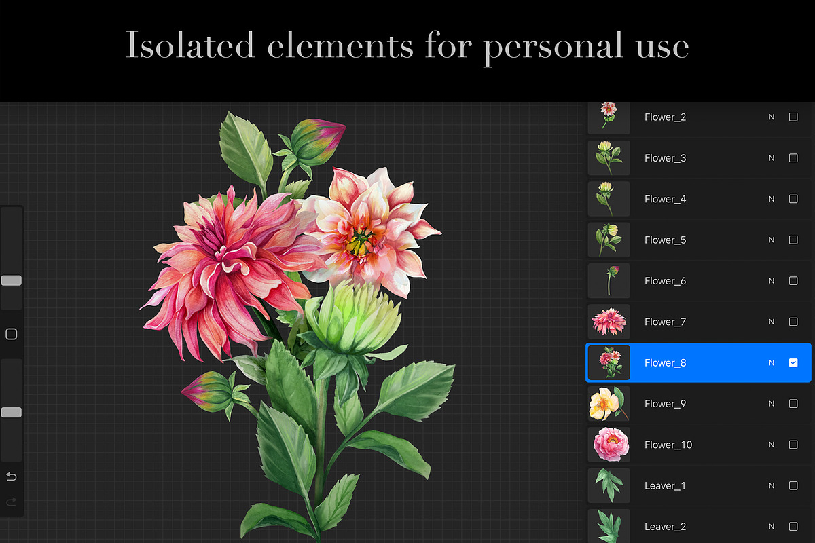Click the brush size slider handle
The height and width of the screenshot is (543, 815).
[x=11, y=280]
